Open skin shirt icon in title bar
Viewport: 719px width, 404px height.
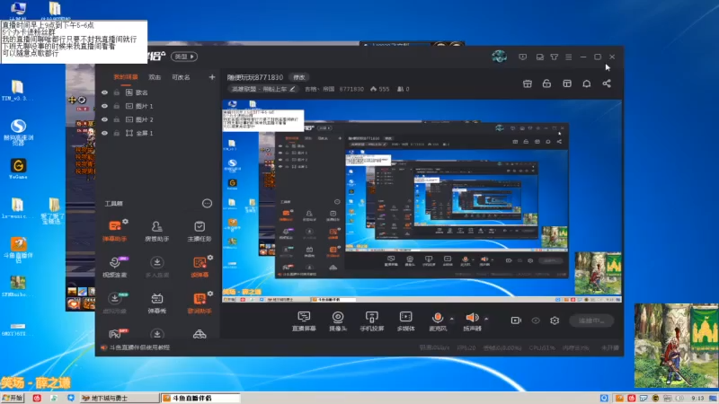pyautogui.click(x=555, y=57)
